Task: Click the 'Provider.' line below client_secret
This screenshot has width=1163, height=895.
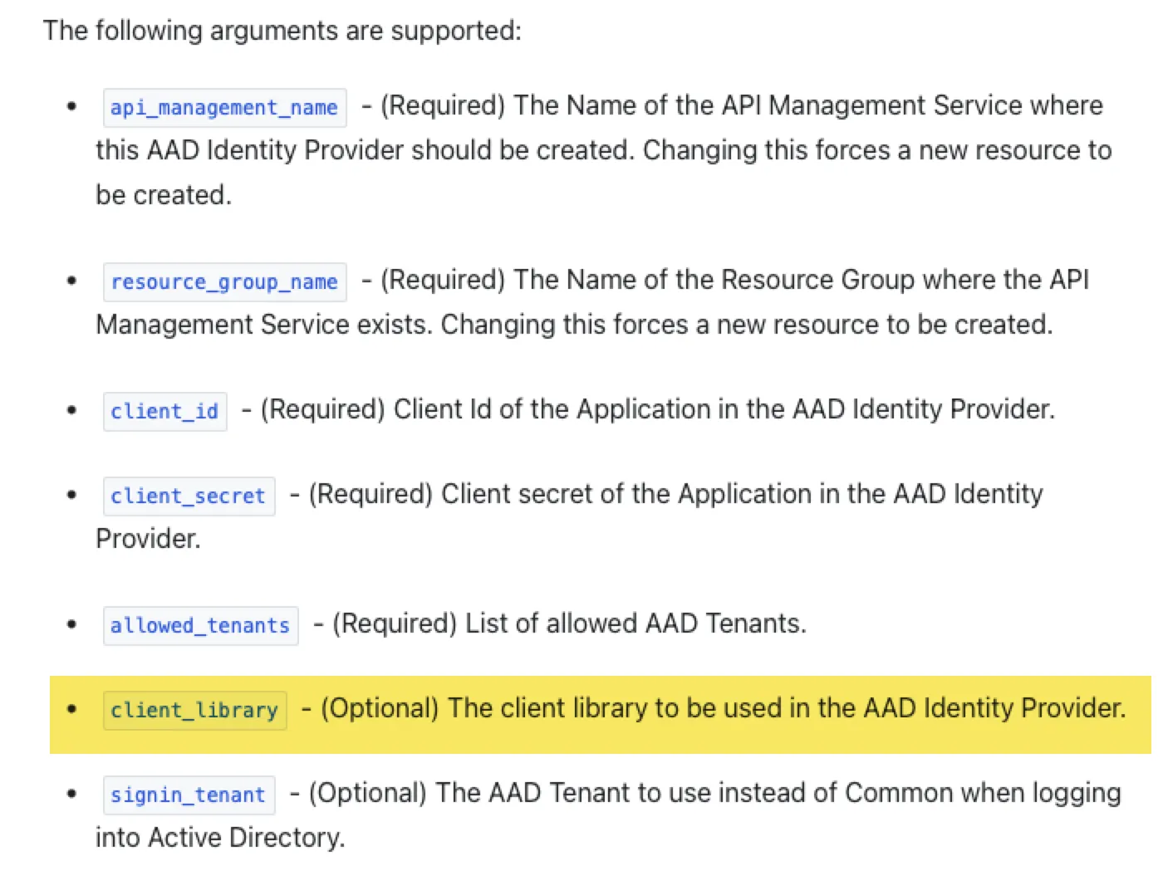Action: [148, 539]
